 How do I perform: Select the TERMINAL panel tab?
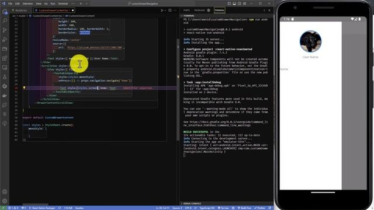220,10
